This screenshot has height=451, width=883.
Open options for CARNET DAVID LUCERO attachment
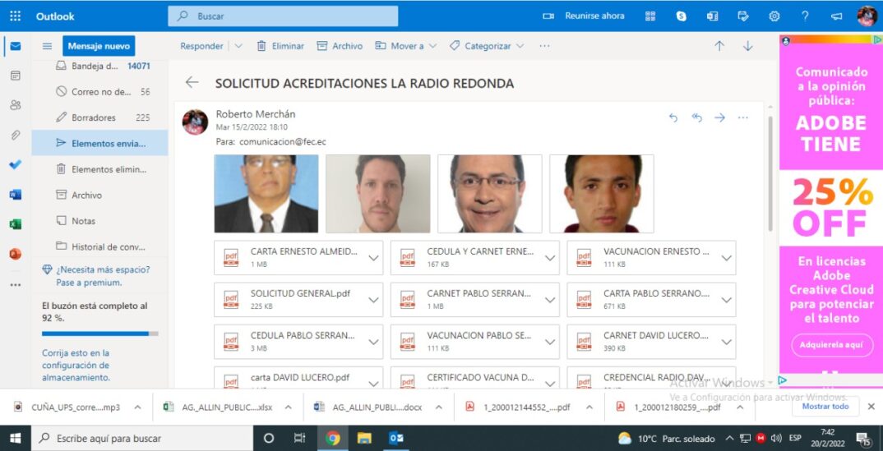727,342
